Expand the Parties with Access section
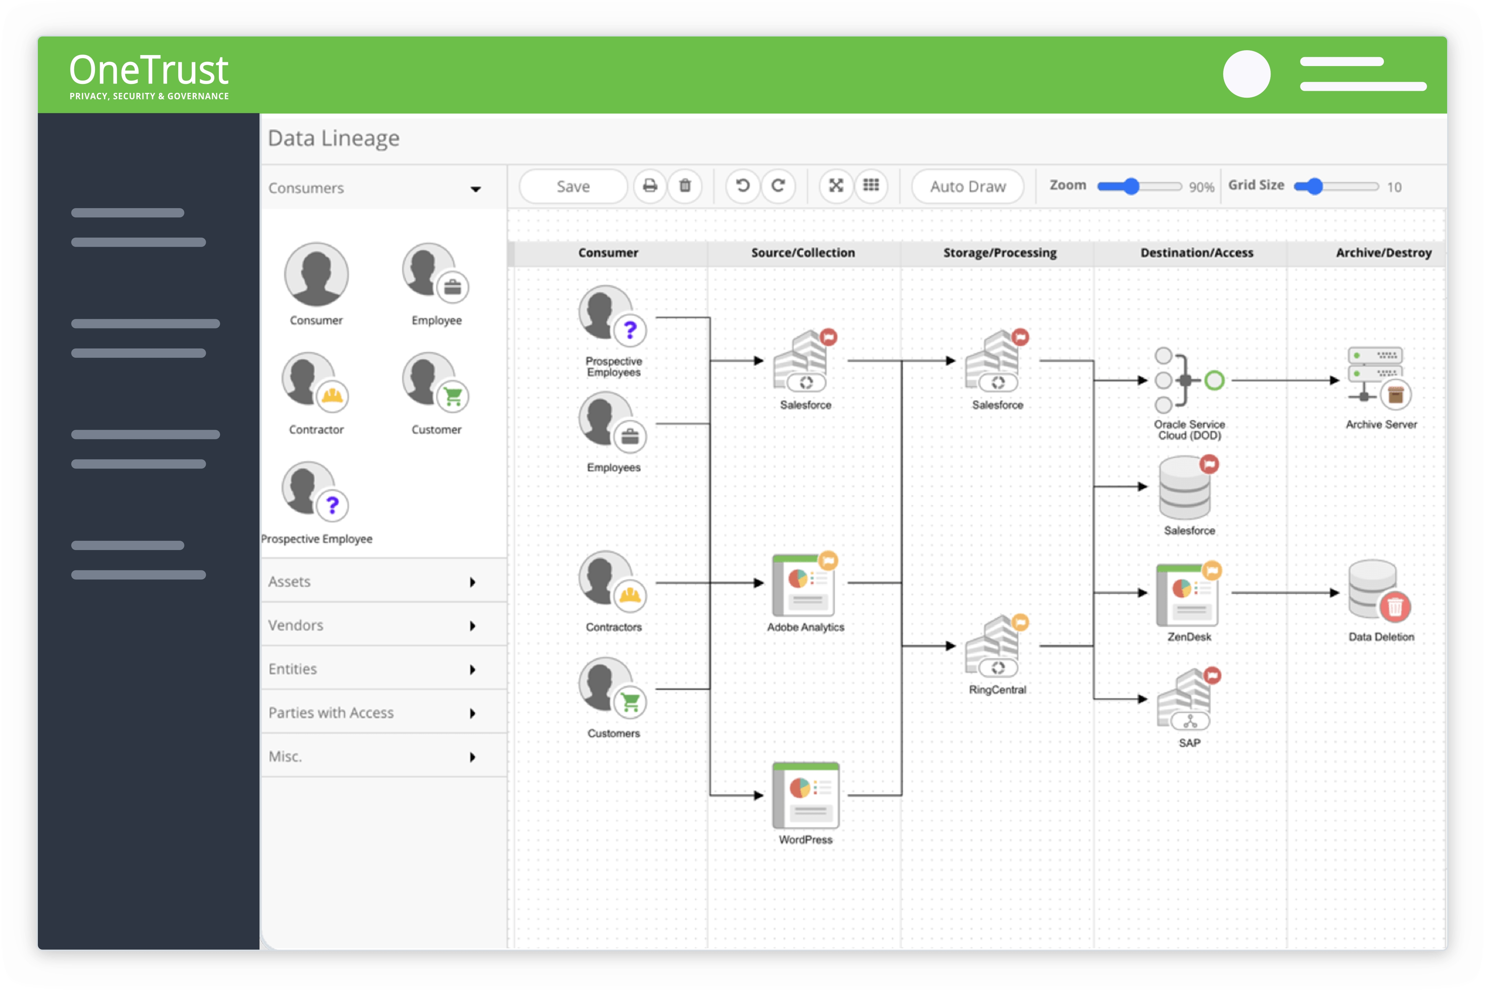 [x=383, y=713]
